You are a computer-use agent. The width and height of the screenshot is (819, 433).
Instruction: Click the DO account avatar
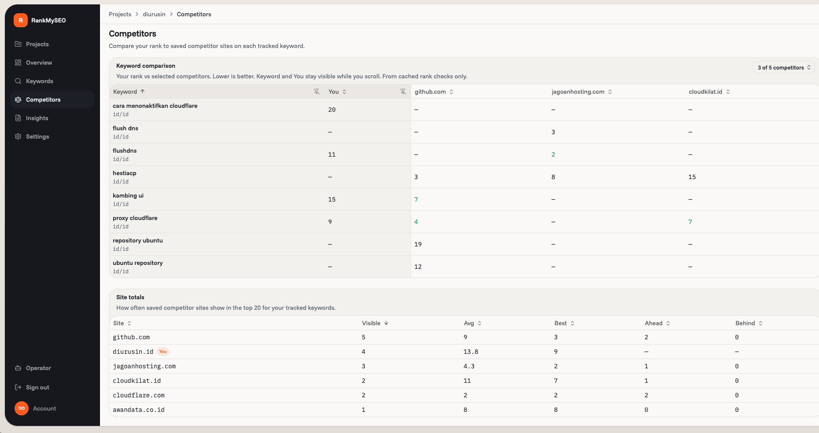coord(22,408)
